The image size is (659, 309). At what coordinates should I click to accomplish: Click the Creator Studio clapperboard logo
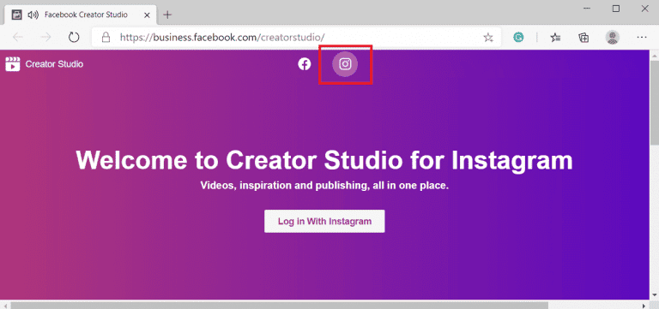coord(13,64)
